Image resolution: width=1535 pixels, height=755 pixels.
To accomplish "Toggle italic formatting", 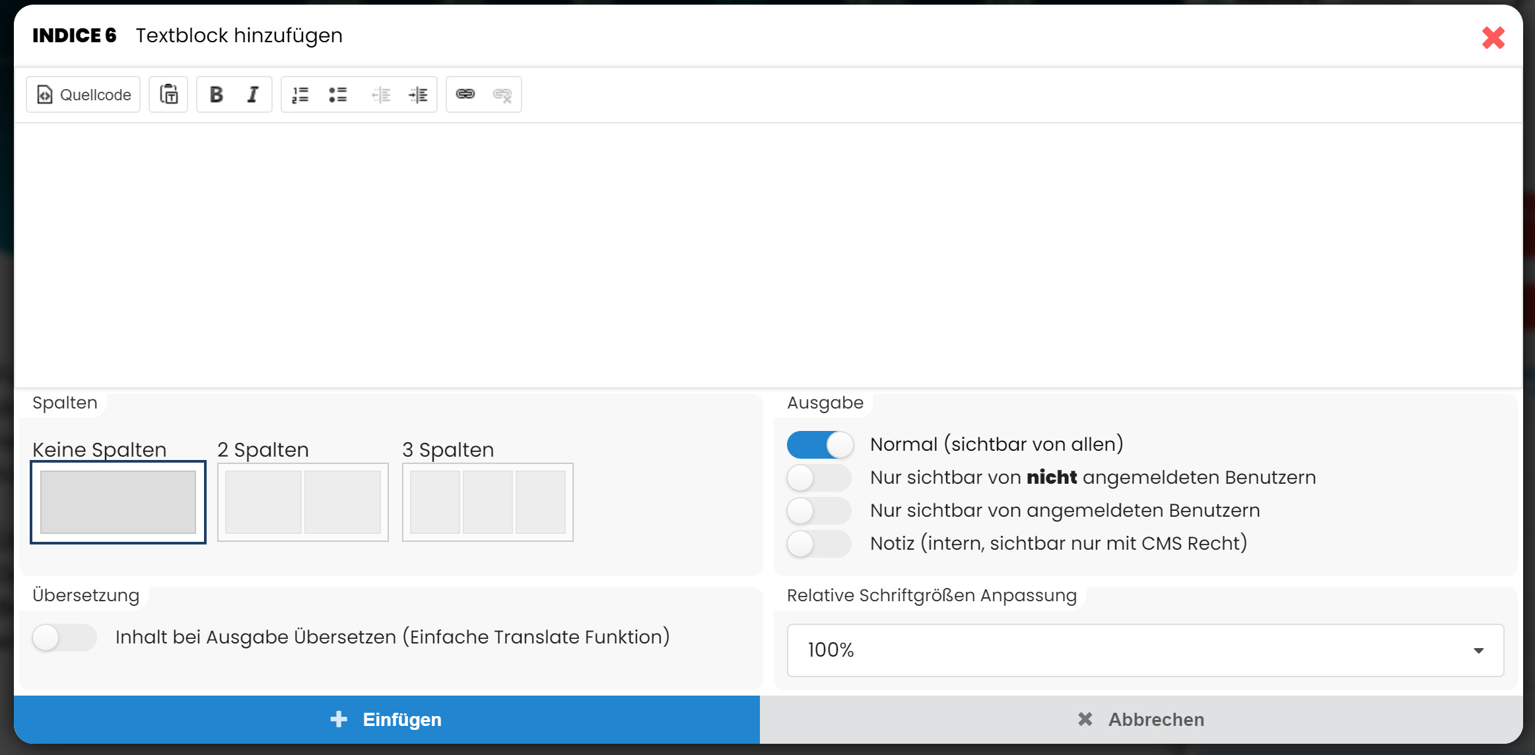I will (x=253, y=95).
